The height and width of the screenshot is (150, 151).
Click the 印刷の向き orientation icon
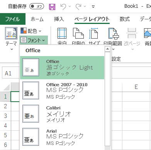click(78, 33)
